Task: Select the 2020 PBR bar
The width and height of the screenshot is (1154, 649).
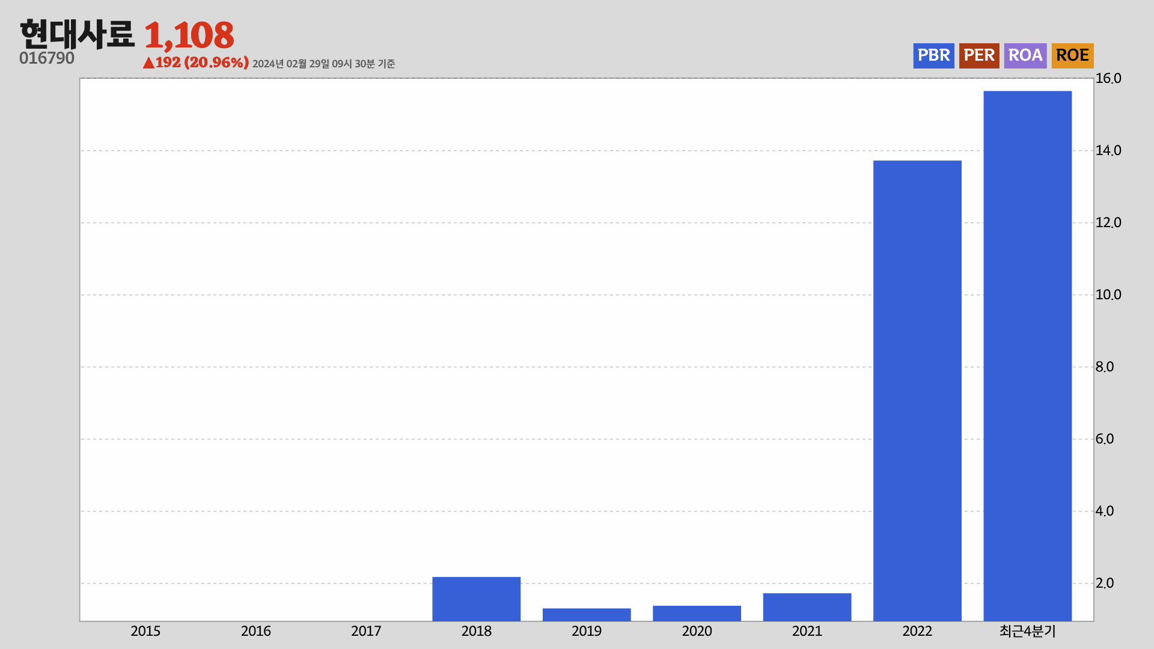Action: (697, 613)
